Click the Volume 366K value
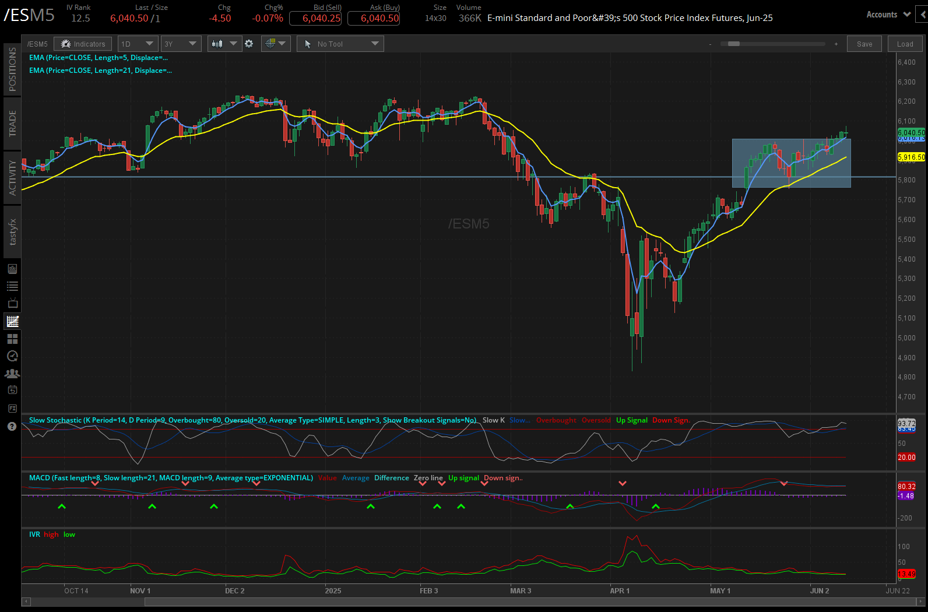The image size is (928, 612). click(x=470, y=18)
